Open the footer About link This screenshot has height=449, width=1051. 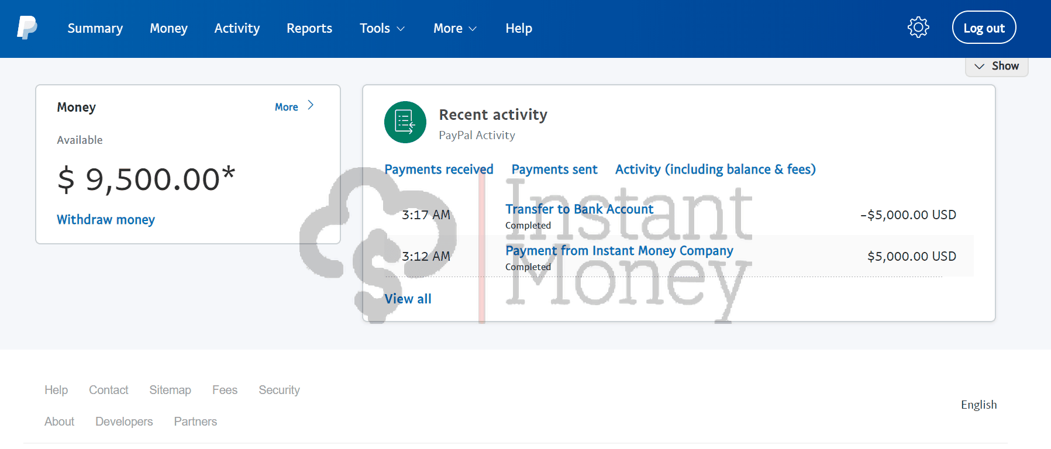coord(59,422)
